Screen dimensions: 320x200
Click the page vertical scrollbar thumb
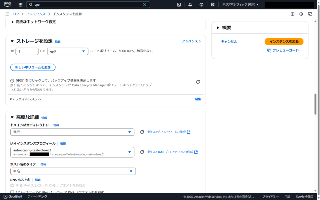point(315,104)
